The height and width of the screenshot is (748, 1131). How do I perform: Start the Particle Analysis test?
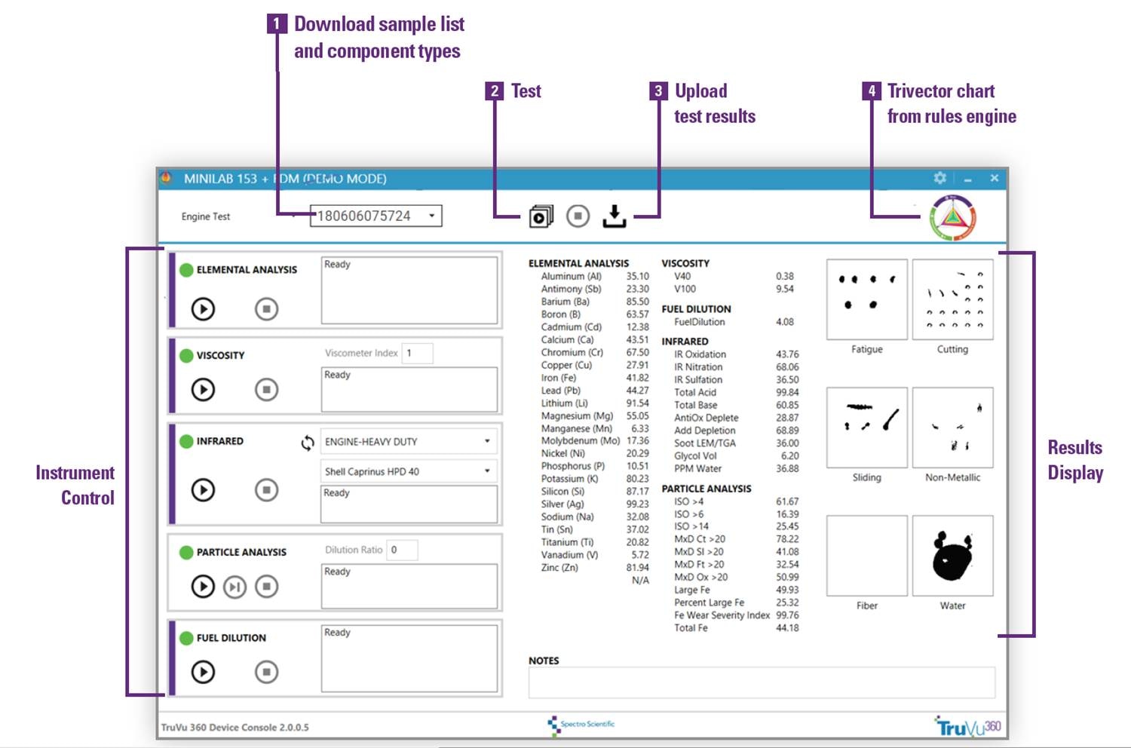[x=203, y=586]
